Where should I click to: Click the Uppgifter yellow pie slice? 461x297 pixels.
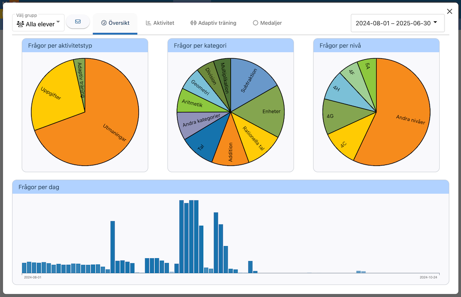click(x=57, y=94)
